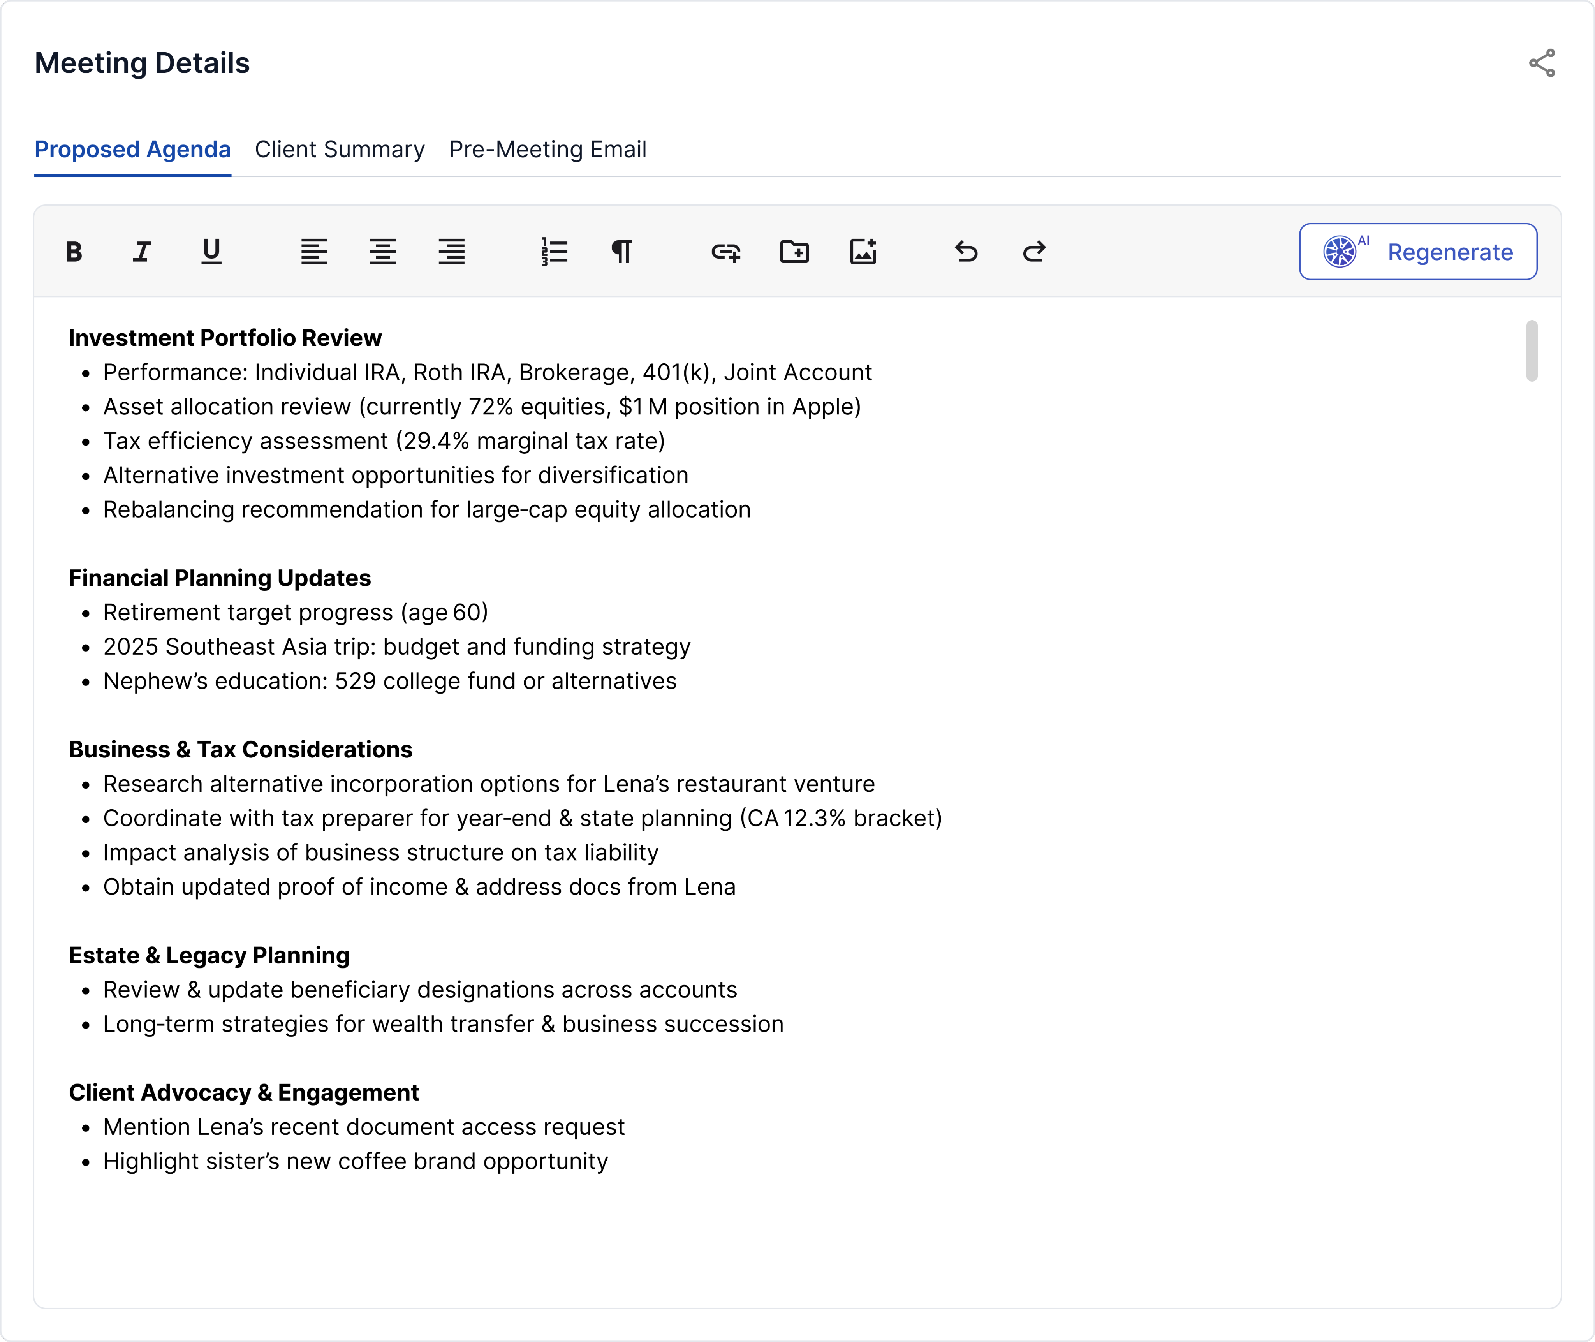
Task: Insert a hyperlink with the link icon
Action: click(725, 252)
